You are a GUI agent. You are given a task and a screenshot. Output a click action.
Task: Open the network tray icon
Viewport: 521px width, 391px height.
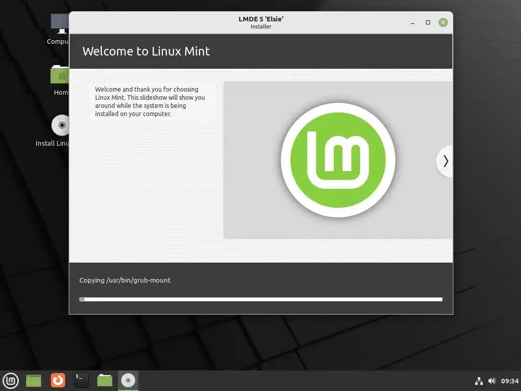coord(479,381)
